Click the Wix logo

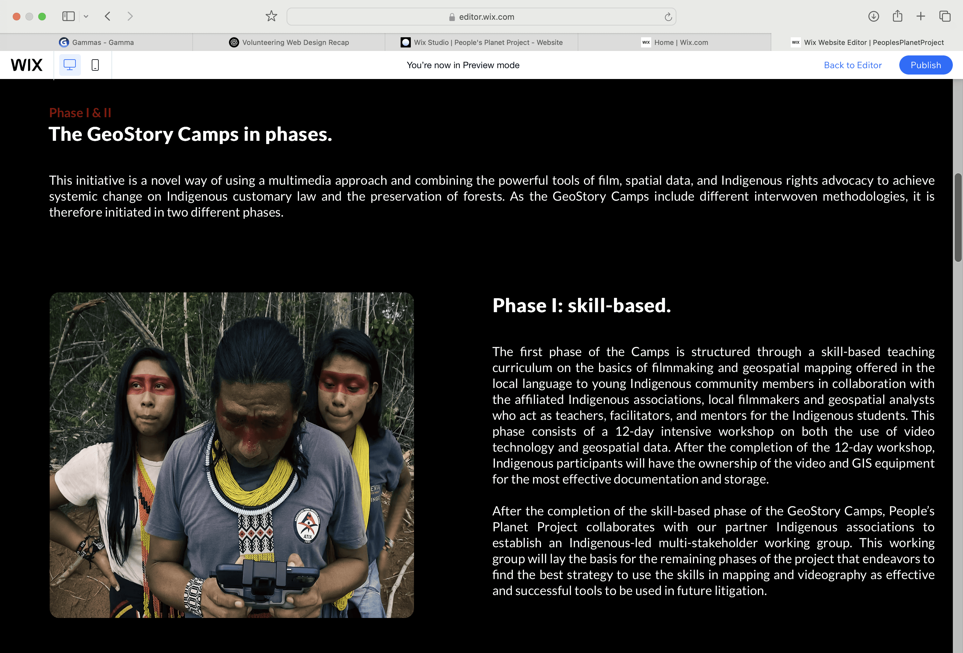(26, 65)
